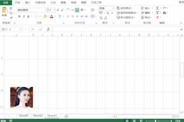Click the Sort and Filter icon

pos(164,8)
